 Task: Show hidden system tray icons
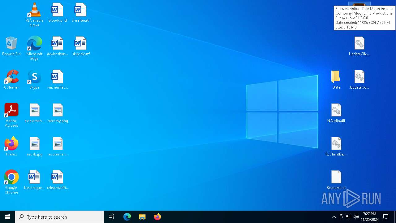(x=334, y=217)
